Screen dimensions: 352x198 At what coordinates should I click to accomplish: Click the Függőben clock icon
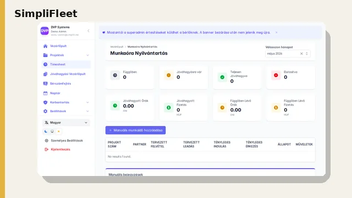pos(115,75)
